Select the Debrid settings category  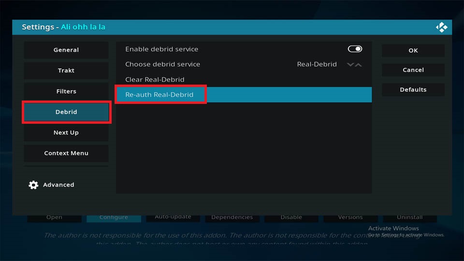click(66, 112)
